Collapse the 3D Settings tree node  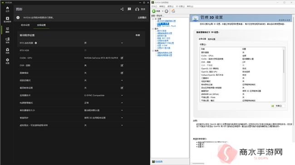[153, 19]
